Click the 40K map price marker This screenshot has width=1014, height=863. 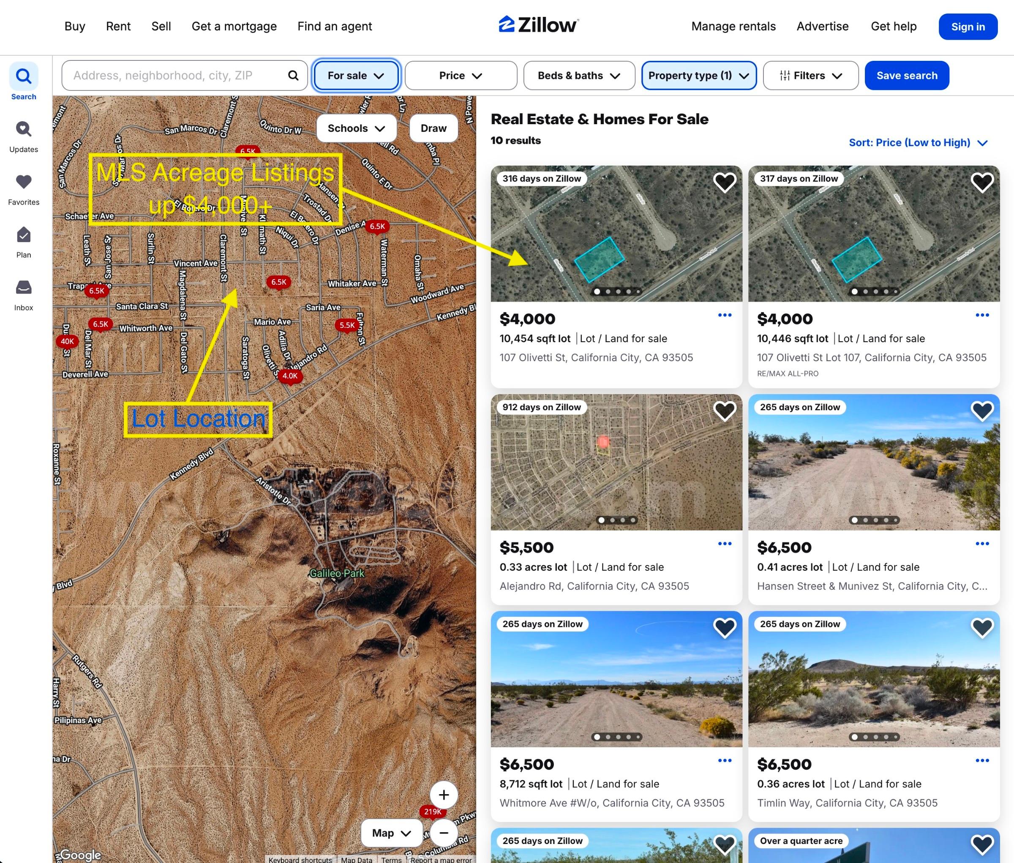[67, 341]
